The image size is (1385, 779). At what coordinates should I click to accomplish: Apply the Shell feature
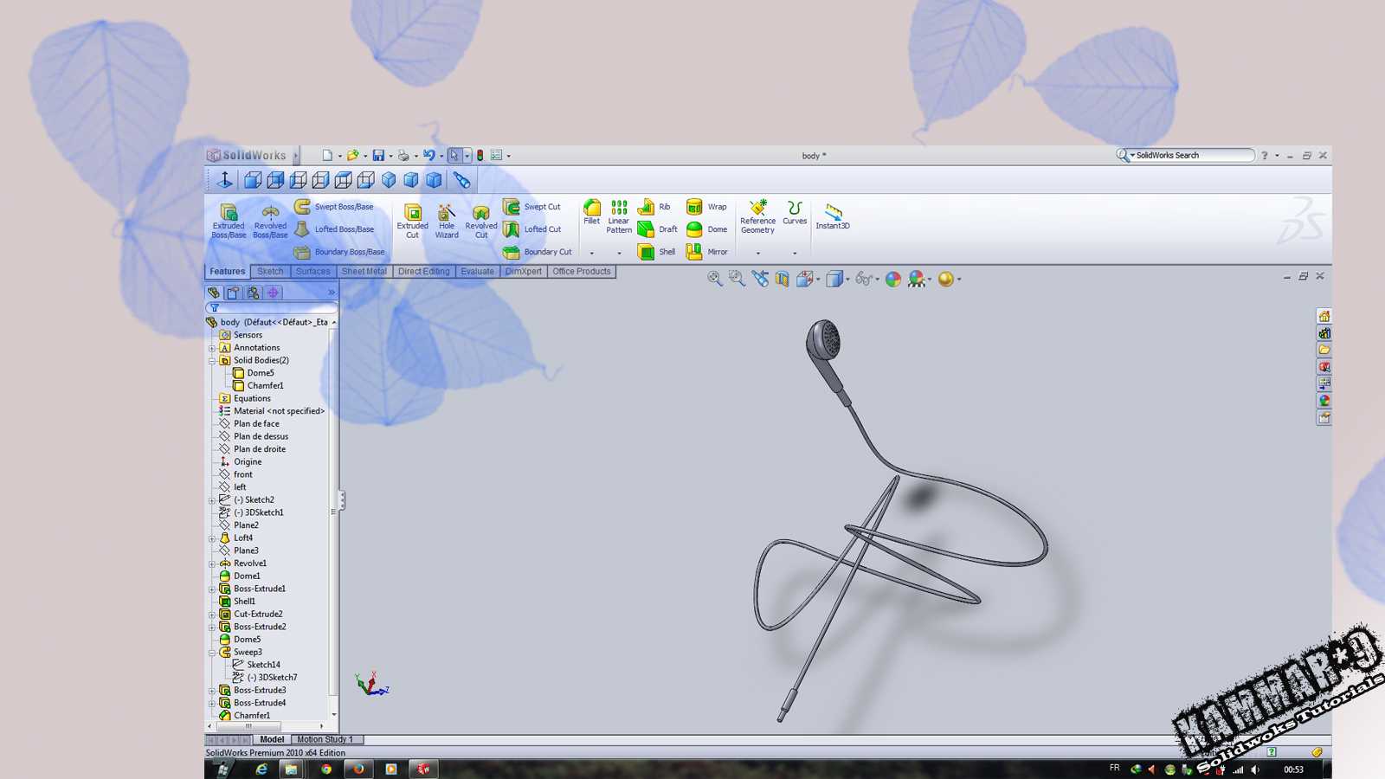click(x=657, y=252)
